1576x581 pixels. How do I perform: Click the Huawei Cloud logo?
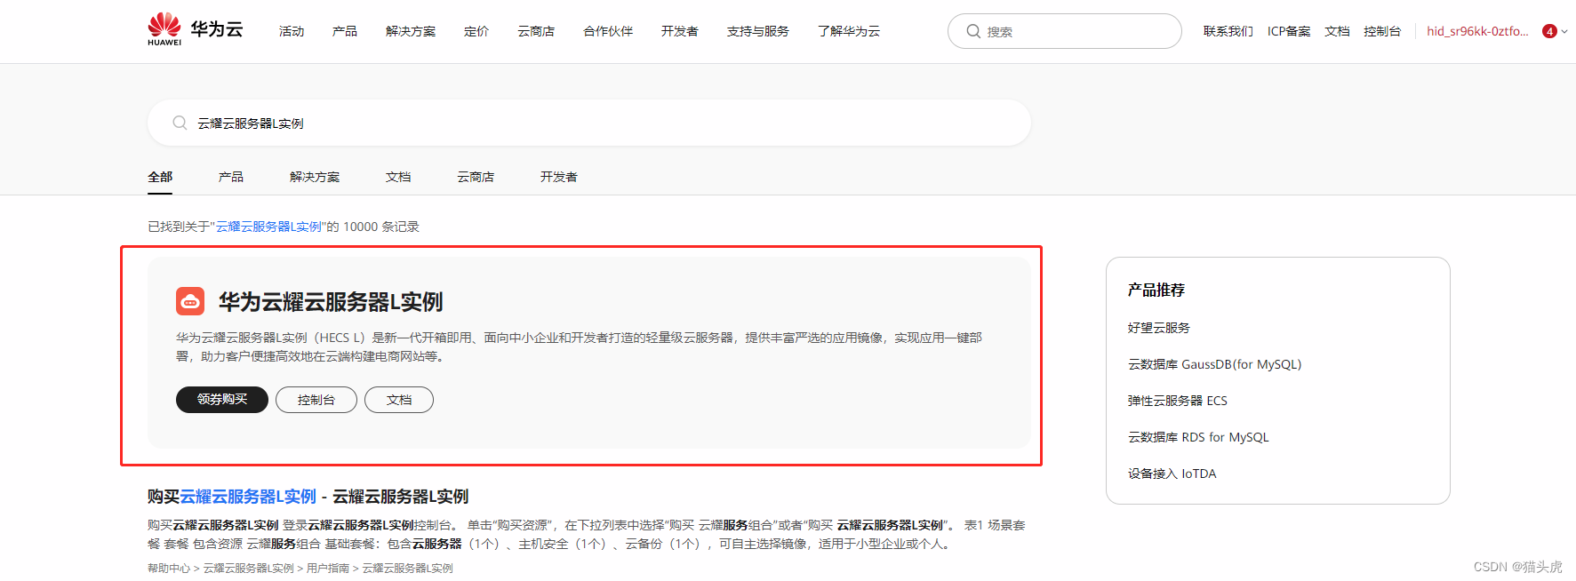click(x=196, y=29)
